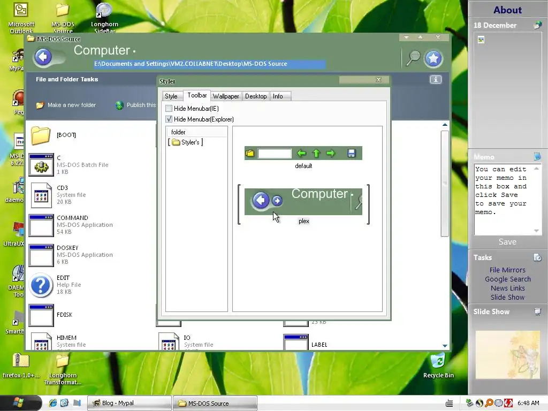This screenshot has height=411, width=548.
Task: Toggle Hide Menubar(IE) checkbox
Action: coord(169,108)
